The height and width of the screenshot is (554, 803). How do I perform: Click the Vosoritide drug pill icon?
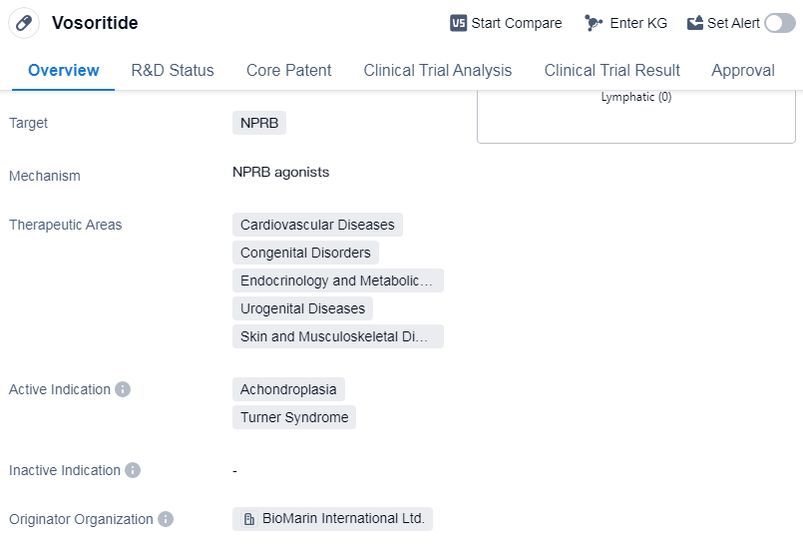24,23
